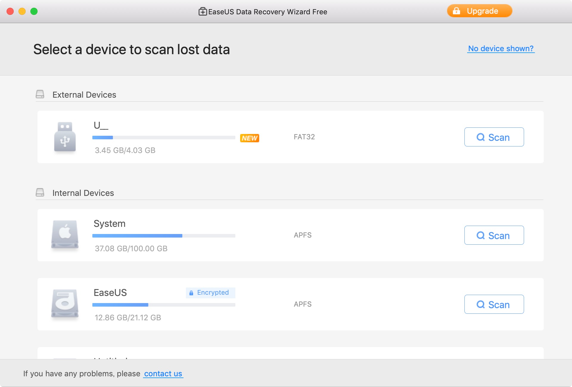Click the lock icon on the Encrypted badge
This screenshot has width=572, height=387.
pos(191,293)
